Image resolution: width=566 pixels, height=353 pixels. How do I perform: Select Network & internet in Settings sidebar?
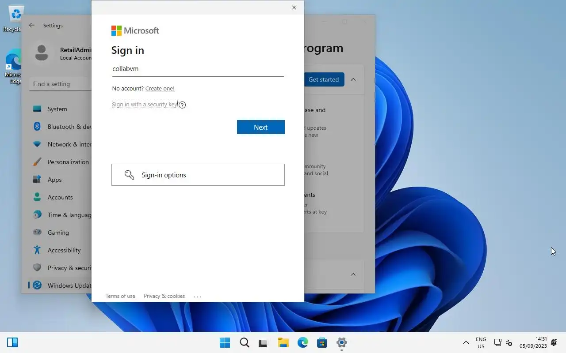pos(61,144)
